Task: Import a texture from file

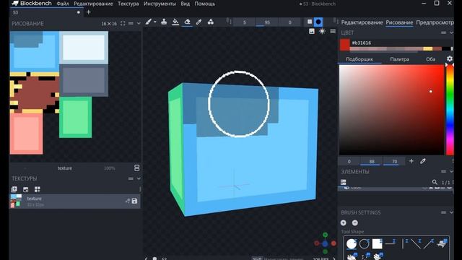Action: pyautogui.click(x=26, y=189)
